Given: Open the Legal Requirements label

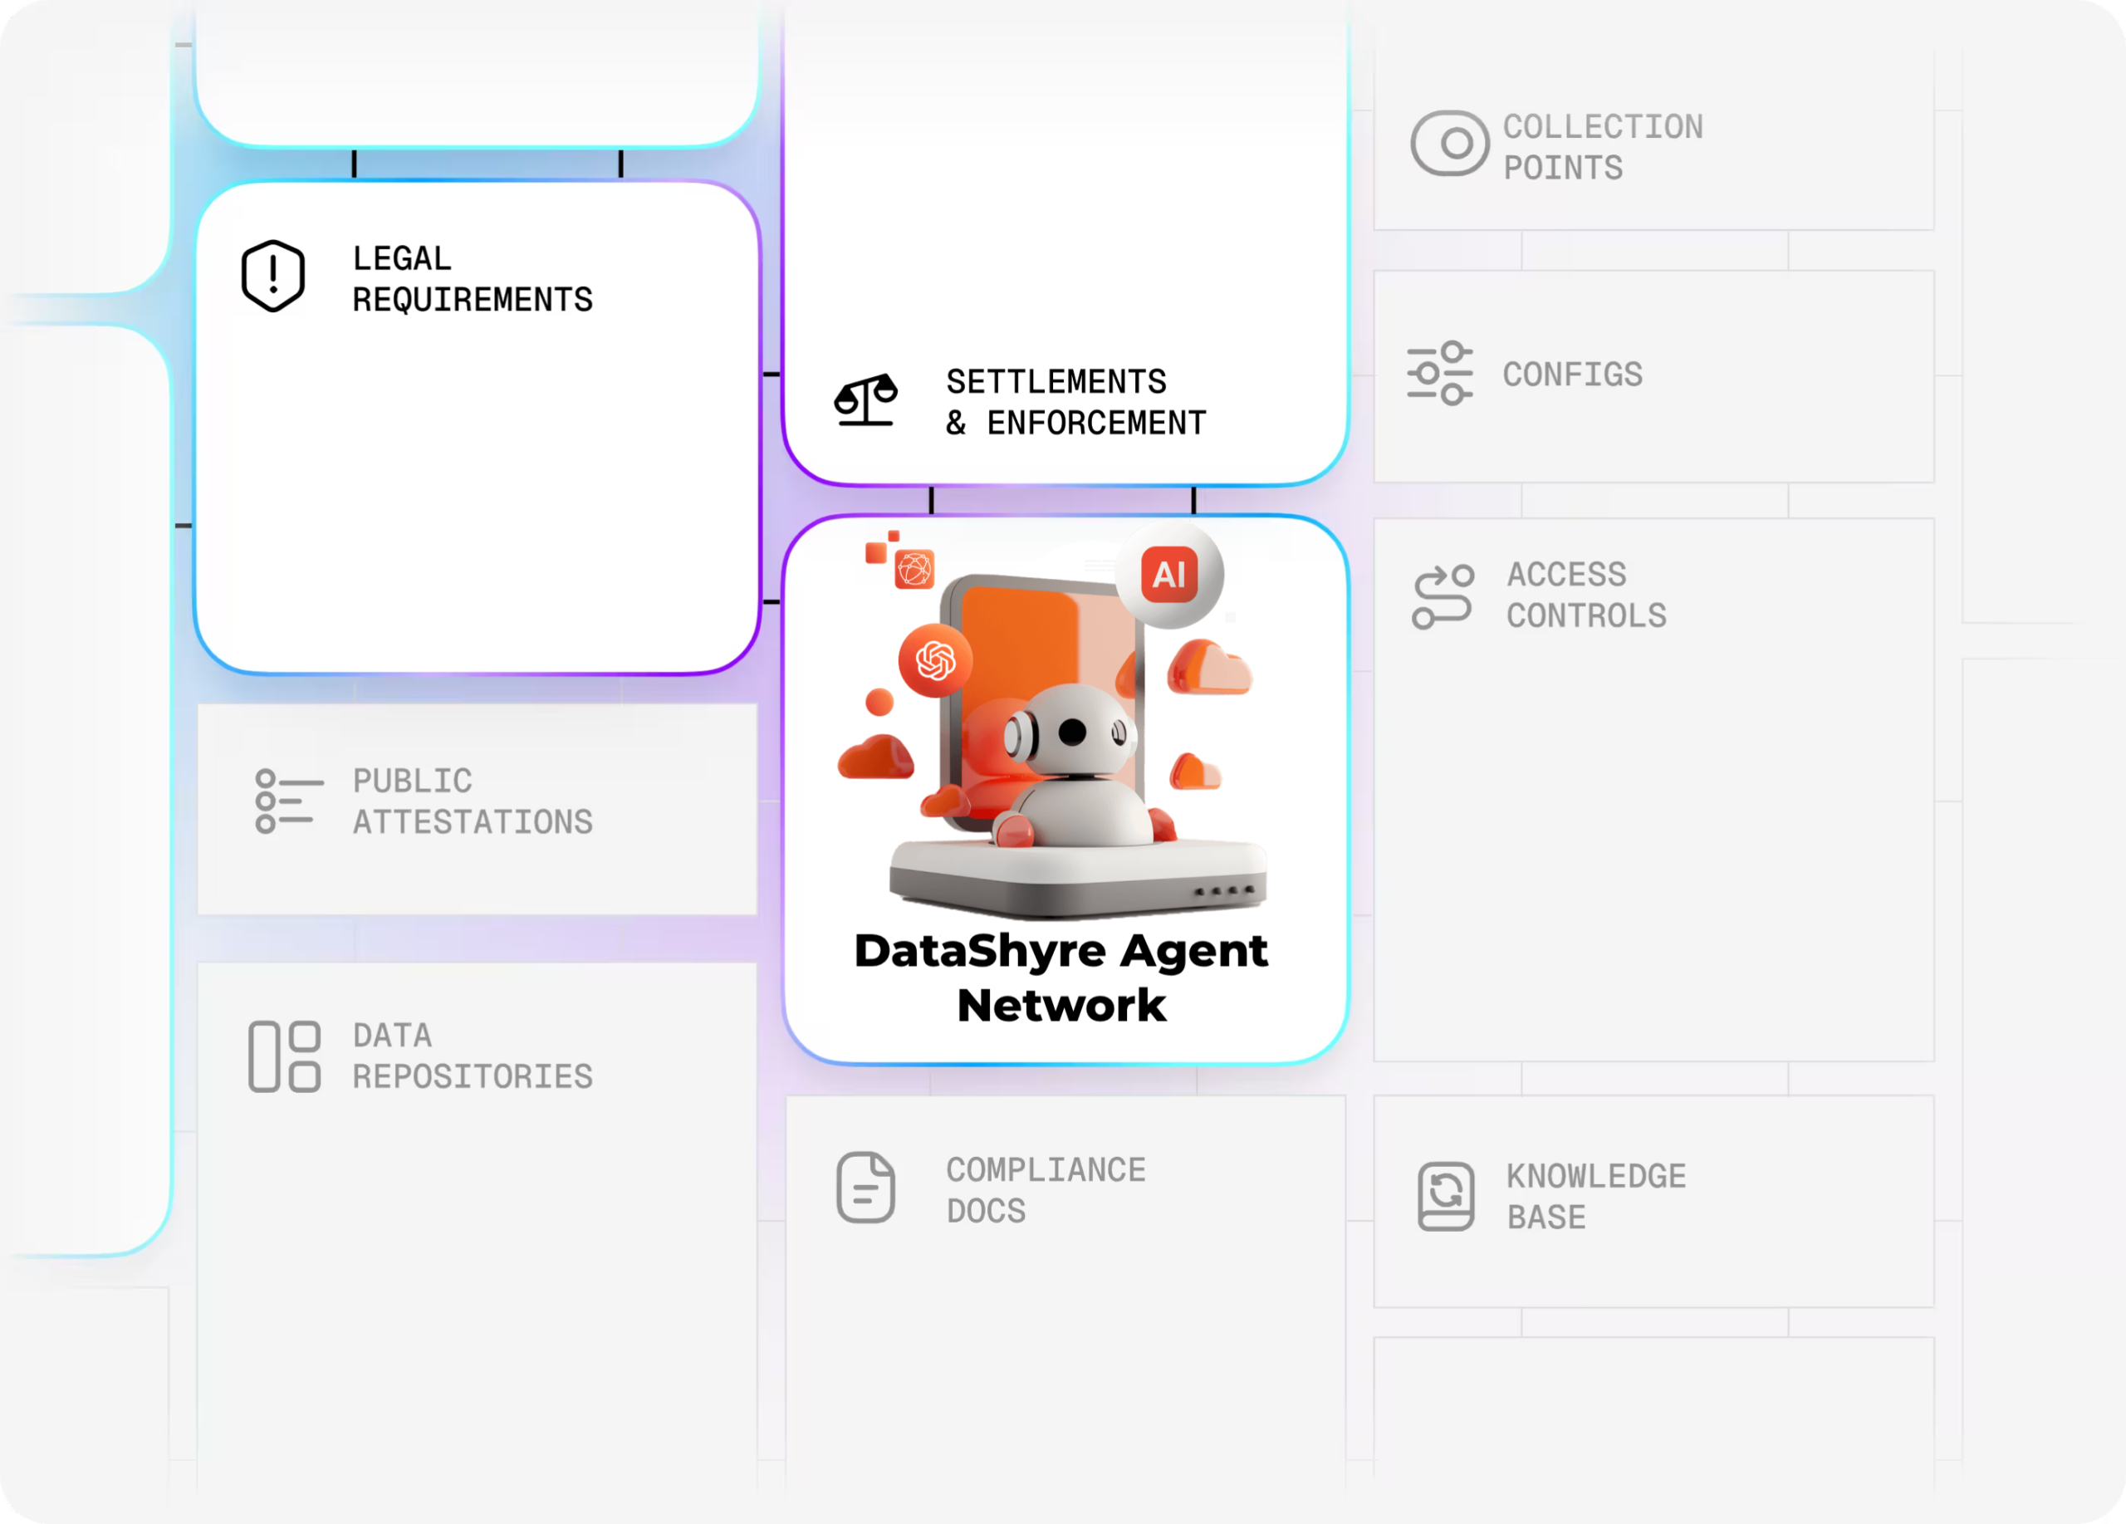Looking at the screenshot, I should [473, 278].
